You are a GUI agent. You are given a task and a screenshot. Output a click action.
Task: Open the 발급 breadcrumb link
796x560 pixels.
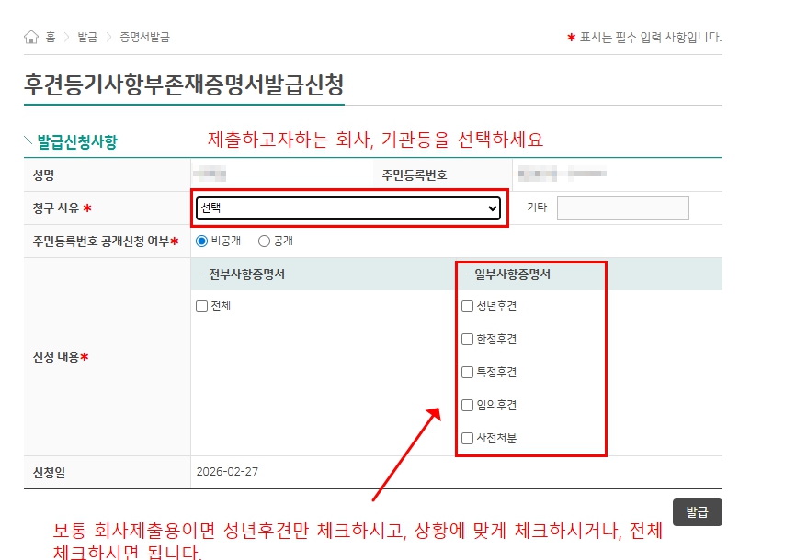[x=85, y=38]
